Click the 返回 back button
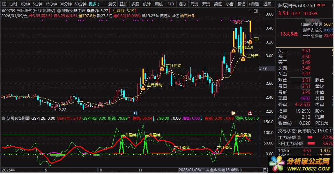The image size is (335, 174). (267, 4)
